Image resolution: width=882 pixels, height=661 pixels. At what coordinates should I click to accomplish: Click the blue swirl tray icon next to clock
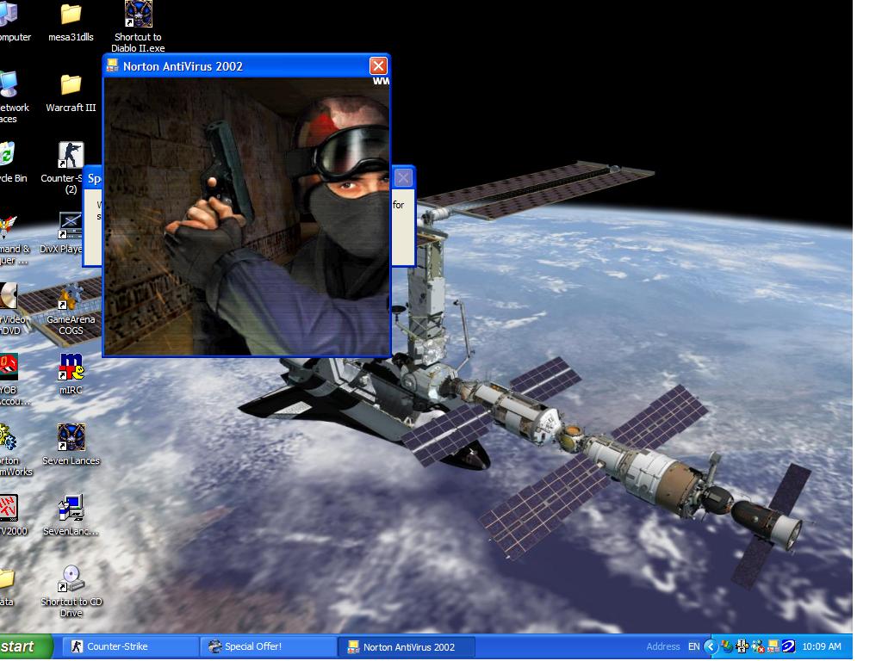(x=789, y=647)
